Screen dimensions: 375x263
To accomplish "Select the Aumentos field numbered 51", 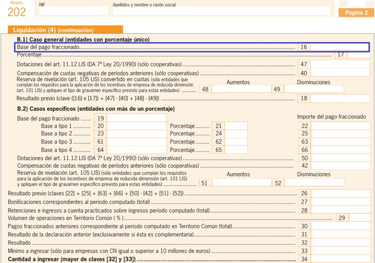I will tap(242, 183).
